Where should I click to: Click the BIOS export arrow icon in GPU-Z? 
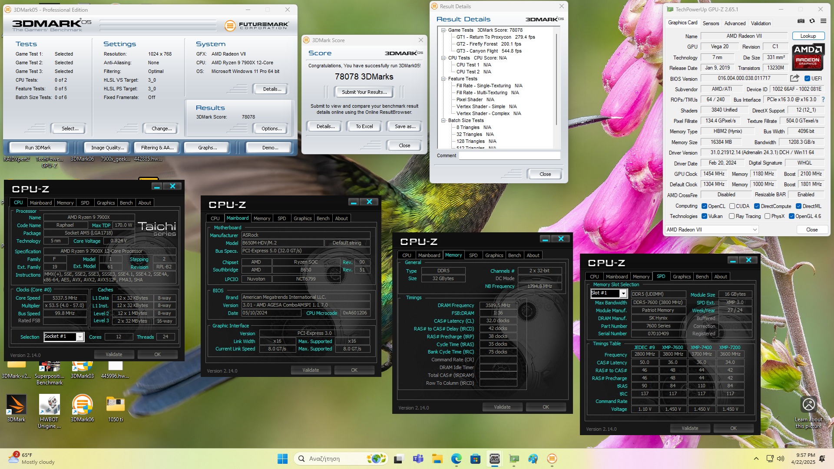click(794, 78)
